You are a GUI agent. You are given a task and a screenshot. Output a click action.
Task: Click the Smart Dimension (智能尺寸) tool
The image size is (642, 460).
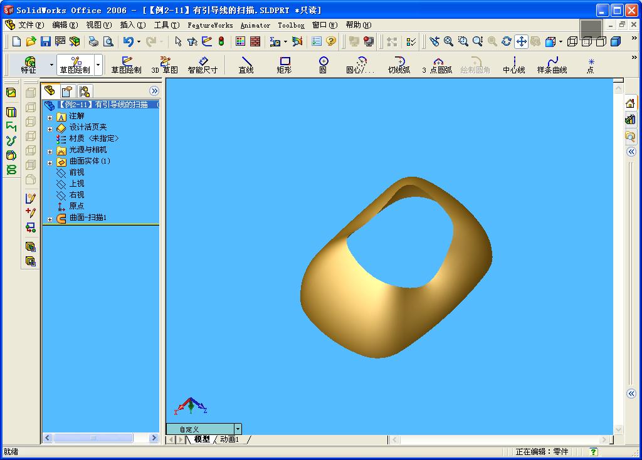[203, 65]
